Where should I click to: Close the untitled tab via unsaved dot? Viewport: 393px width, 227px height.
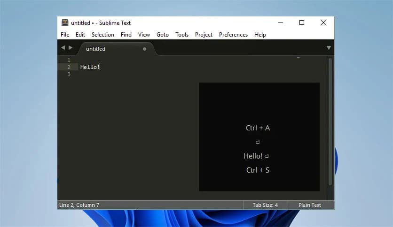tap(144, 49)
